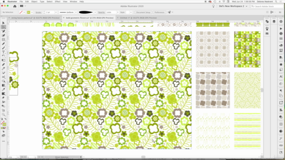Image resolution: width=285 pixels, height=160 pixels.
Task: Select the Direct Selection tool
Action: click(4, 27)
